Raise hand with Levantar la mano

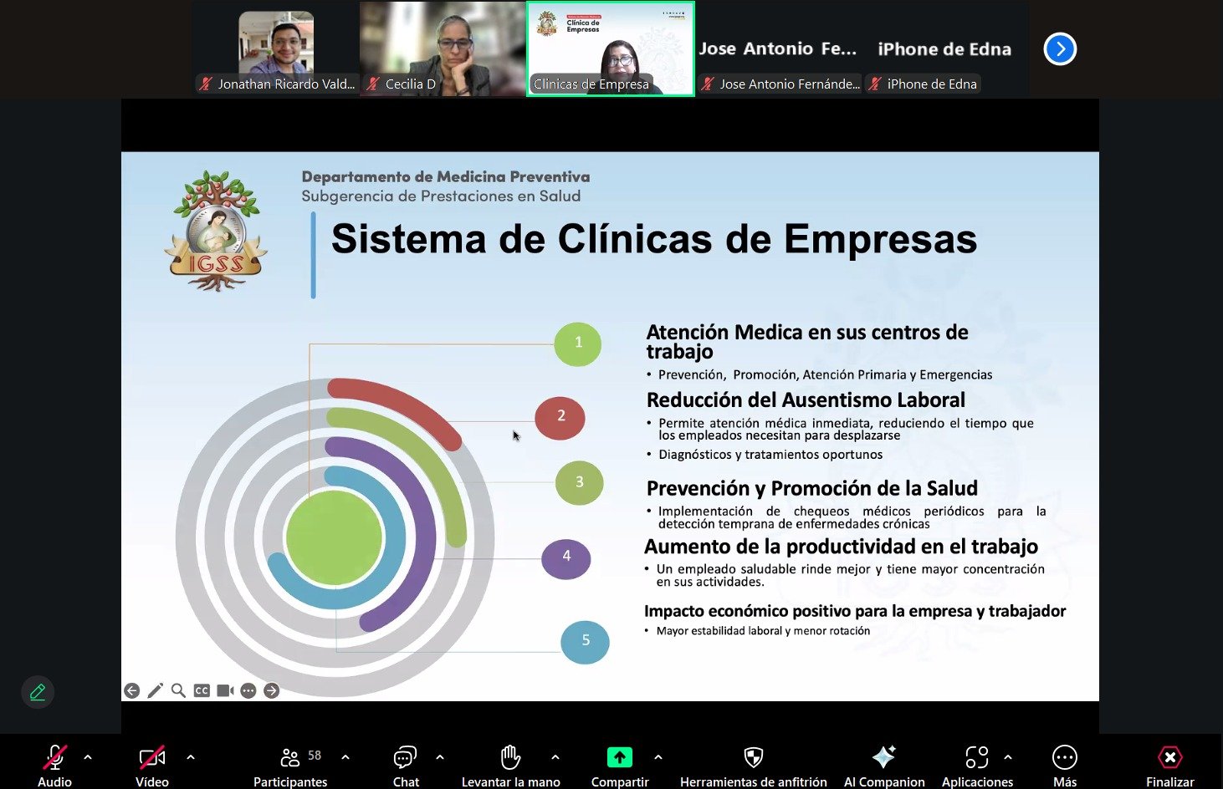tap(510, 758)
